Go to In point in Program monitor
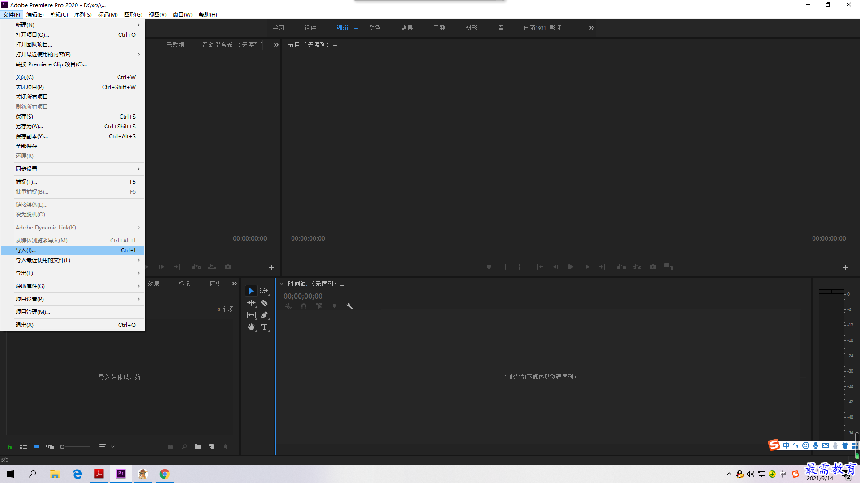860x483 pixels. click(x=540, y=267)
